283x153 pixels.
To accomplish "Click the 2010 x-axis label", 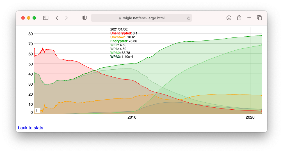I will (132, 117).
